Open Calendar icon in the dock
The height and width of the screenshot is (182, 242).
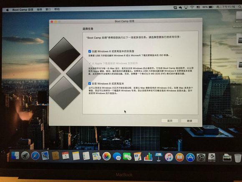(66, 156)
